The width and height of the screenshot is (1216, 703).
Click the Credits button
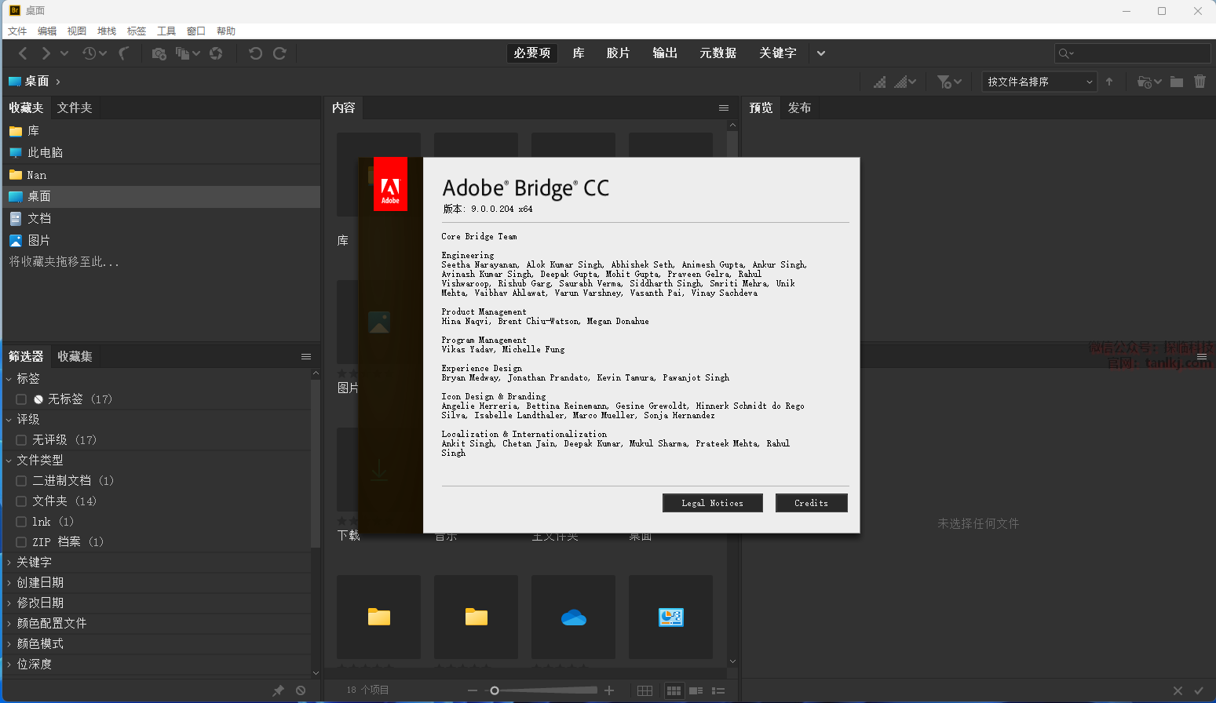(x=811, y=503)
